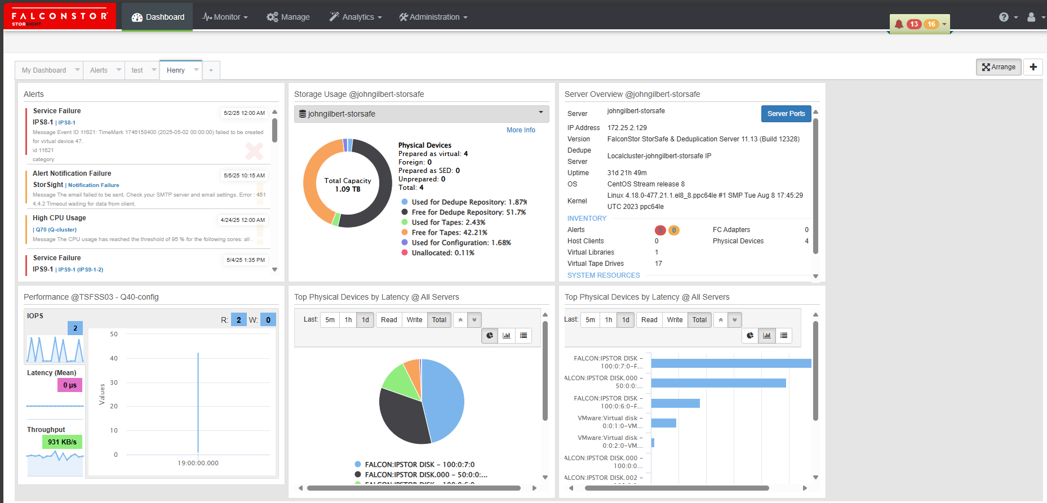The image size is (1047, 503).
Task: Select bar chart icon in bar-chart latency panel
Action: pyautogui.click(x=767, y=336)
